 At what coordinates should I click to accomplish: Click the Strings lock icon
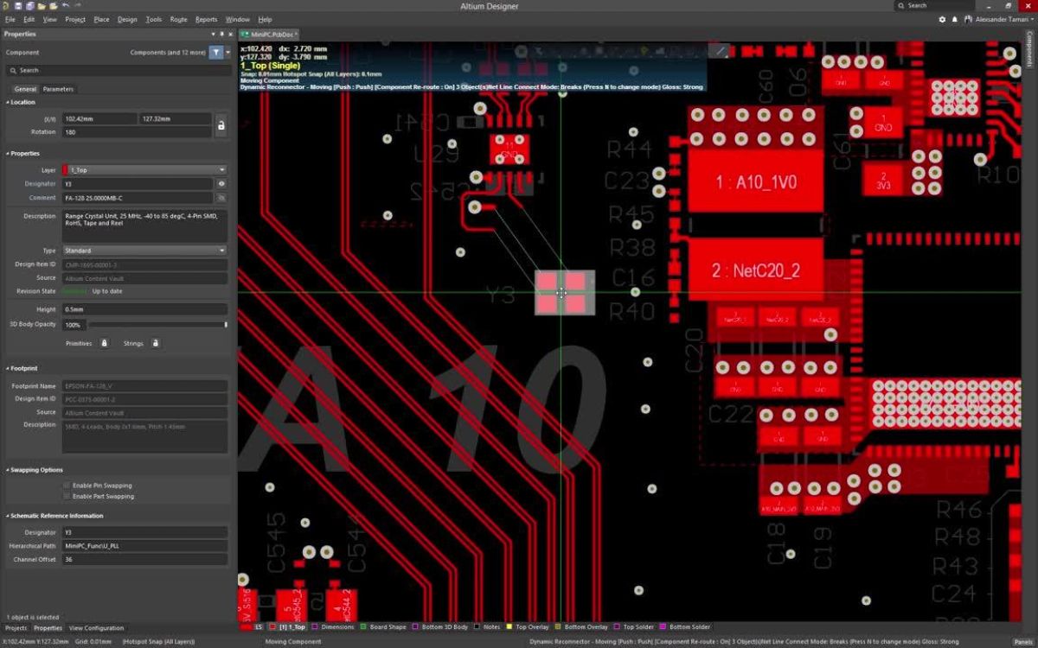(x=155, y=343)
